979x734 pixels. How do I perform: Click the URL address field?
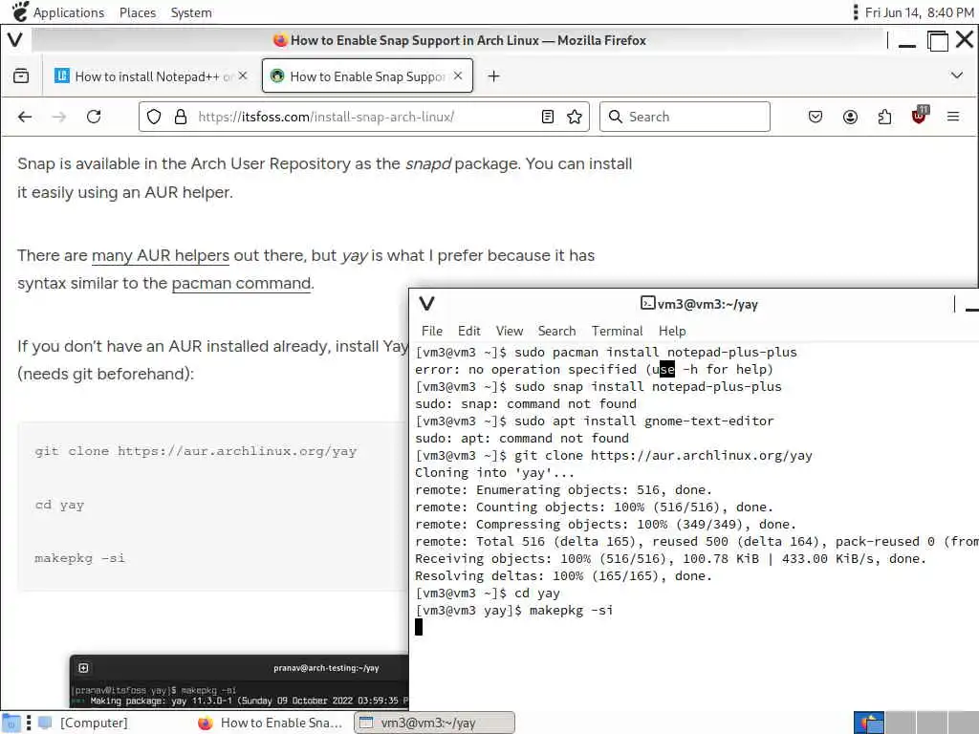pos(364,117)
